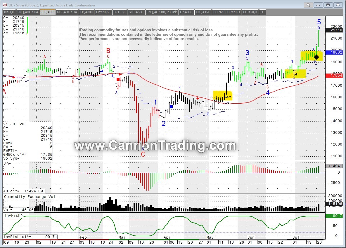Click the red square marker near March
Image resolution: width=346 pixels, height=248 pixels.
118,79
